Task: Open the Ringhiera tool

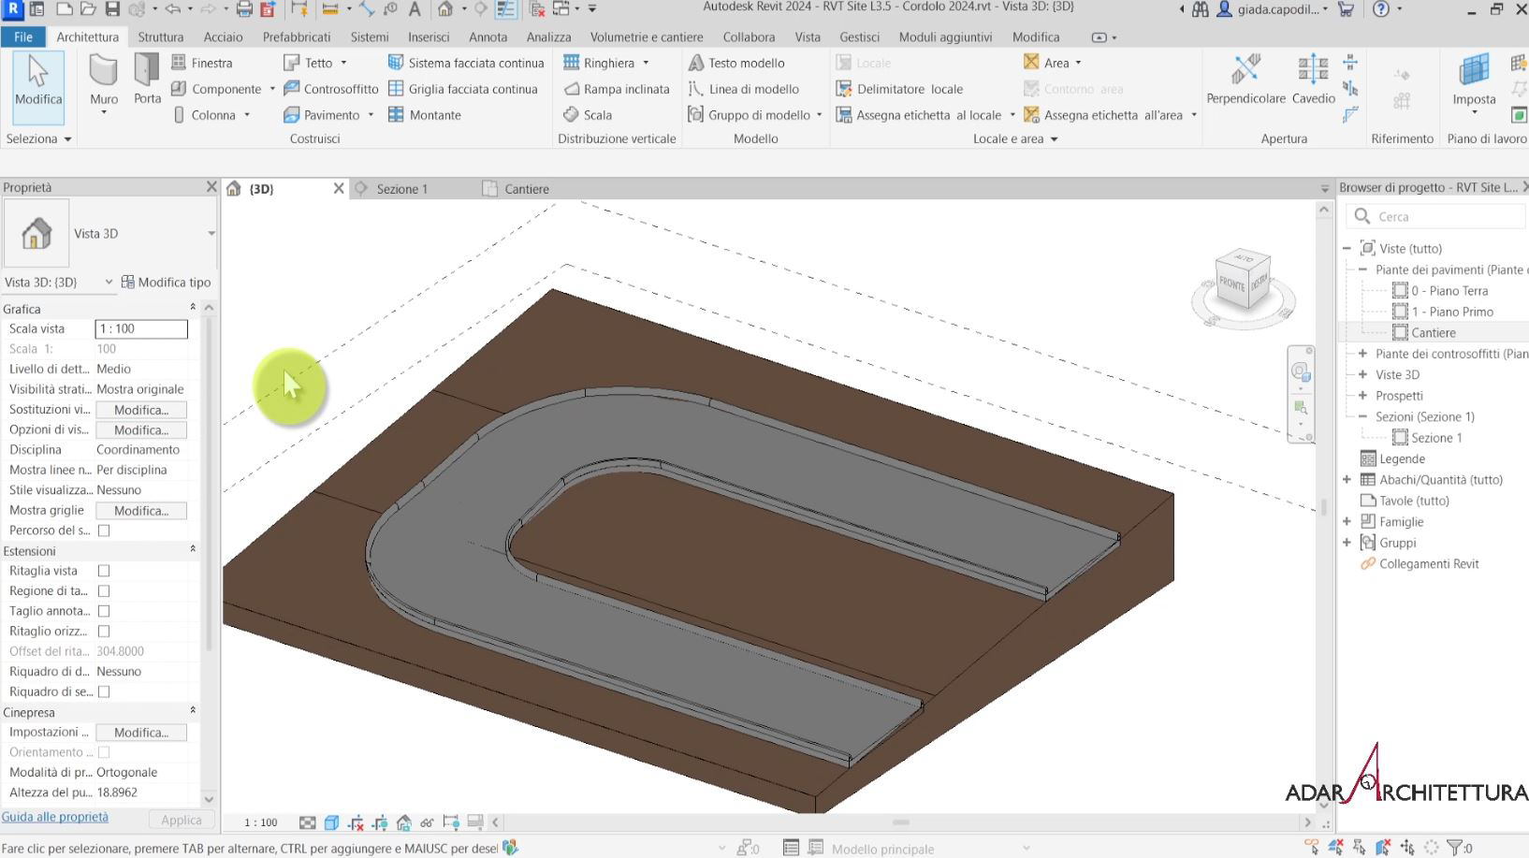Action: point(608,63)
